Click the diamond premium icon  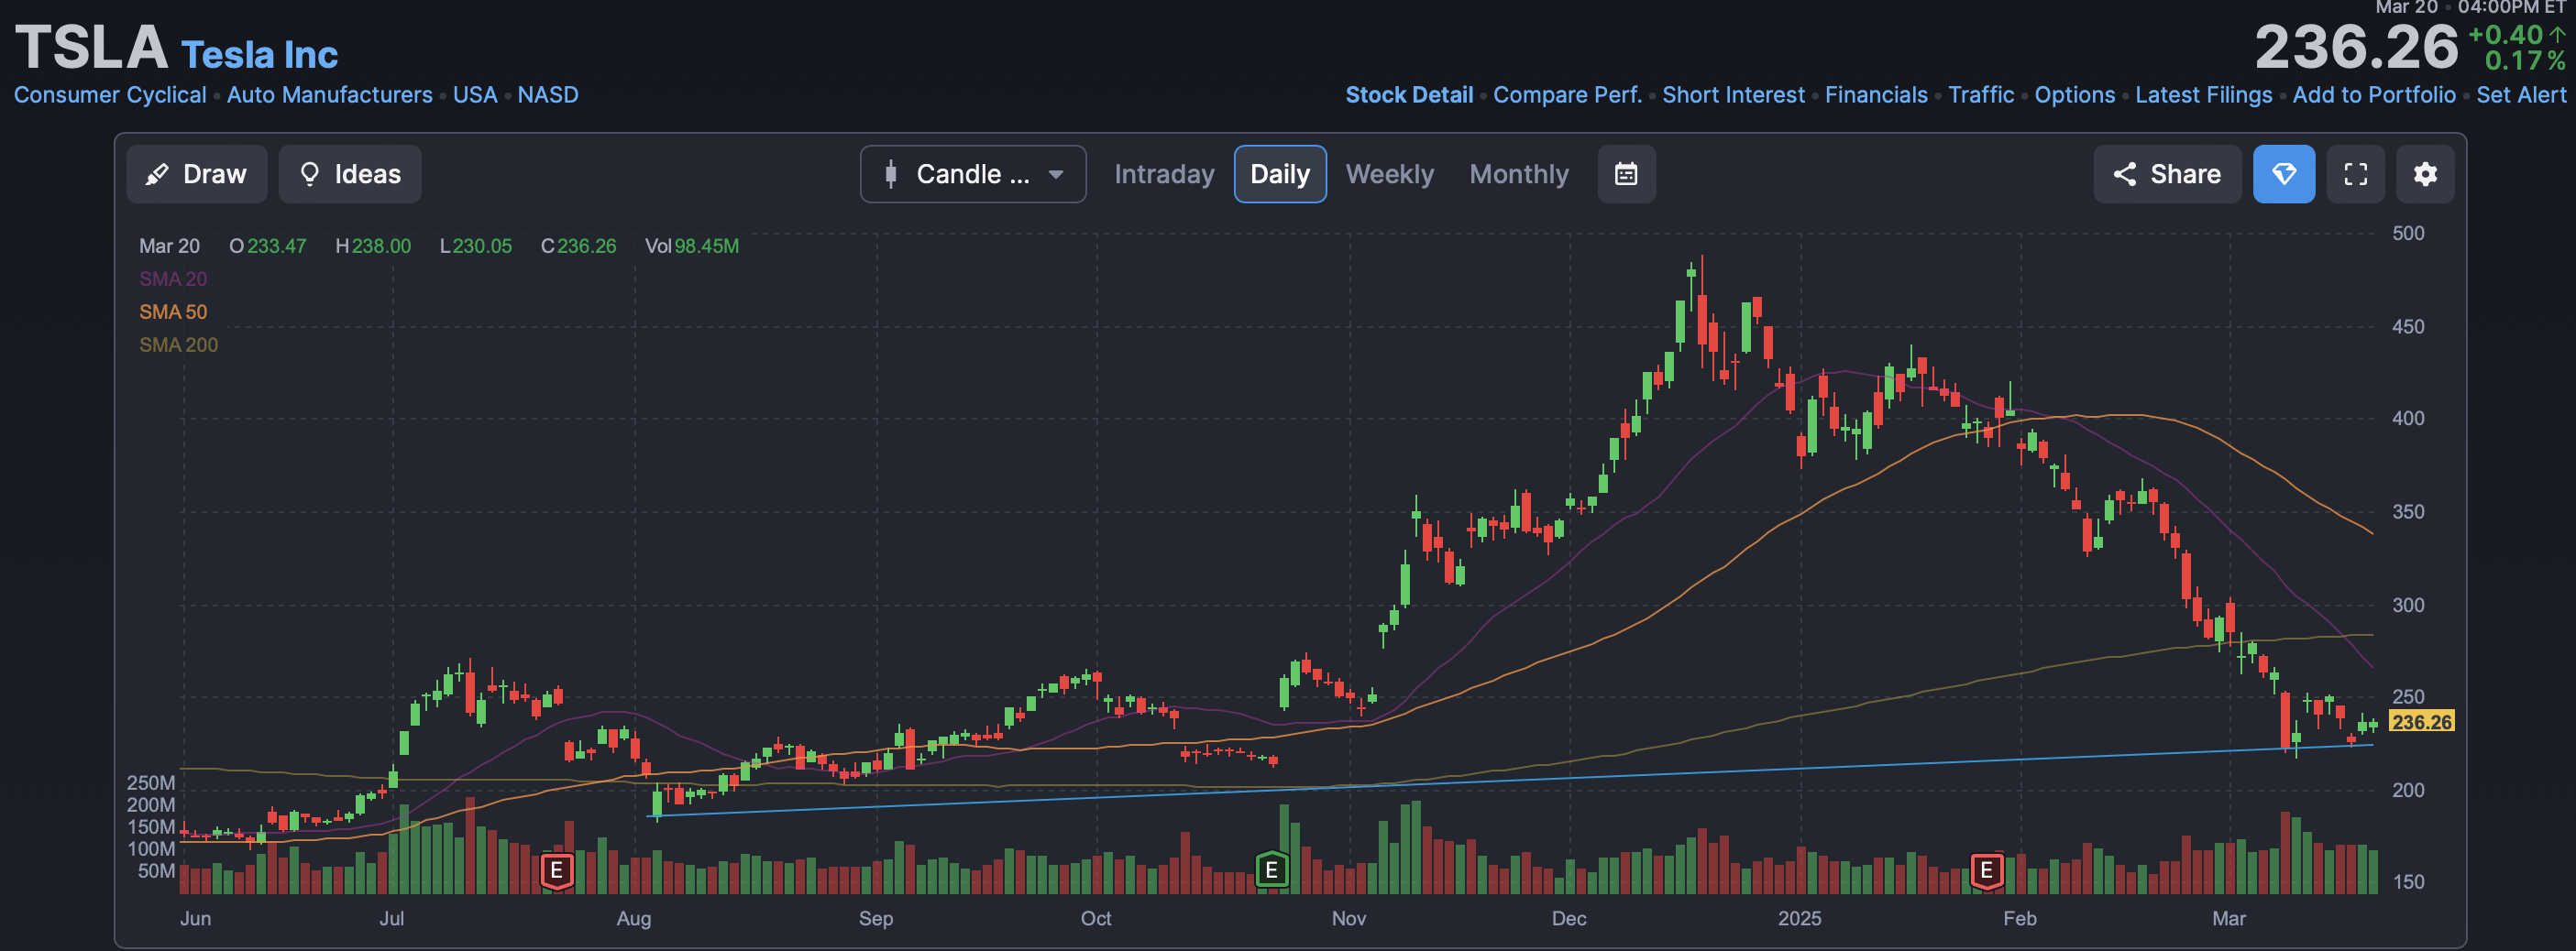[x=2284, y=174]
